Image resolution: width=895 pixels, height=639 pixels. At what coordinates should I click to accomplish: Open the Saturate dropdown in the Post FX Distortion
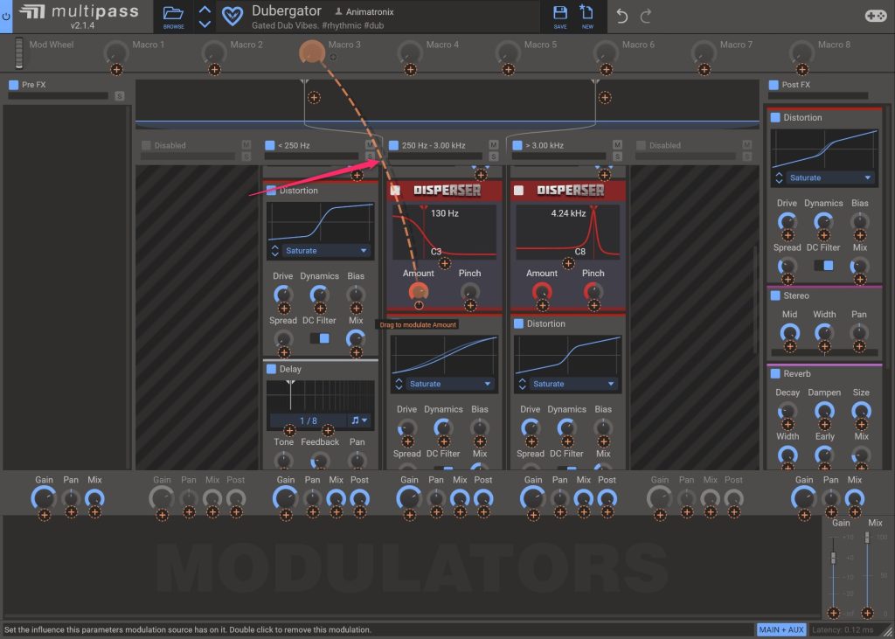pyautogui.click(x=829, y=177)
